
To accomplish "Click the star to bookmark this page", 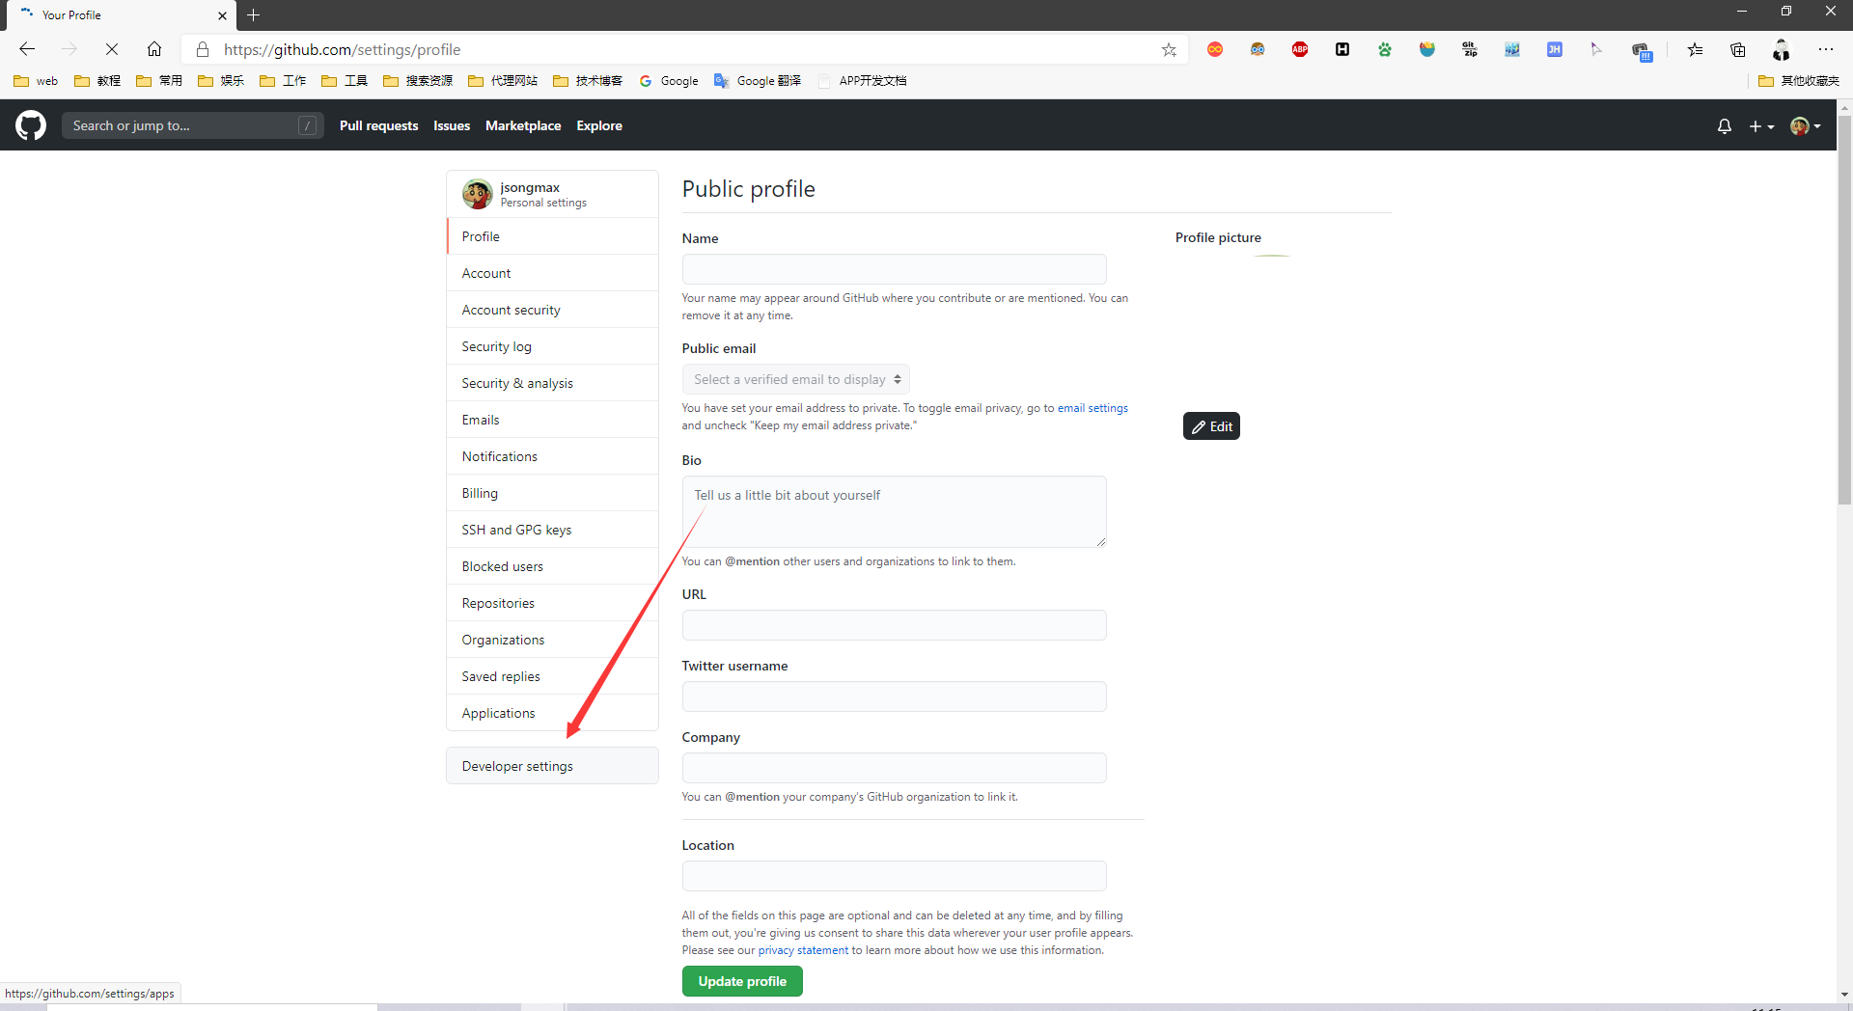I will pyautogui.click(x=1169, y=50).
